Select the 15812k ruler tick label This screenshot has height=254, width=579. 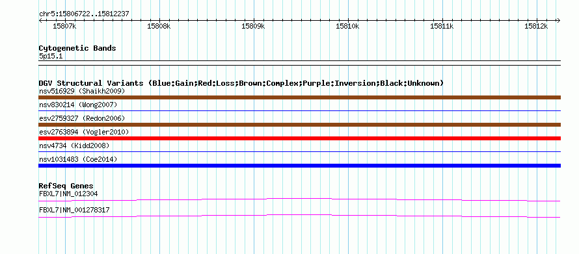click(x=536, y=26)
